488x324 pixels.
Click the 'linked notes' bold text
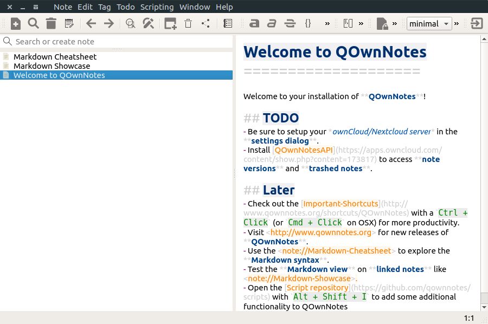pyautogui.click(x=400, y=269)
